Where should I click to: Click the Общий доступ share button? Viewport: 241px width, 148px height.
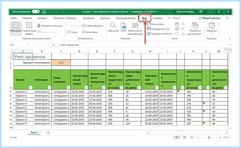(210, 18)
